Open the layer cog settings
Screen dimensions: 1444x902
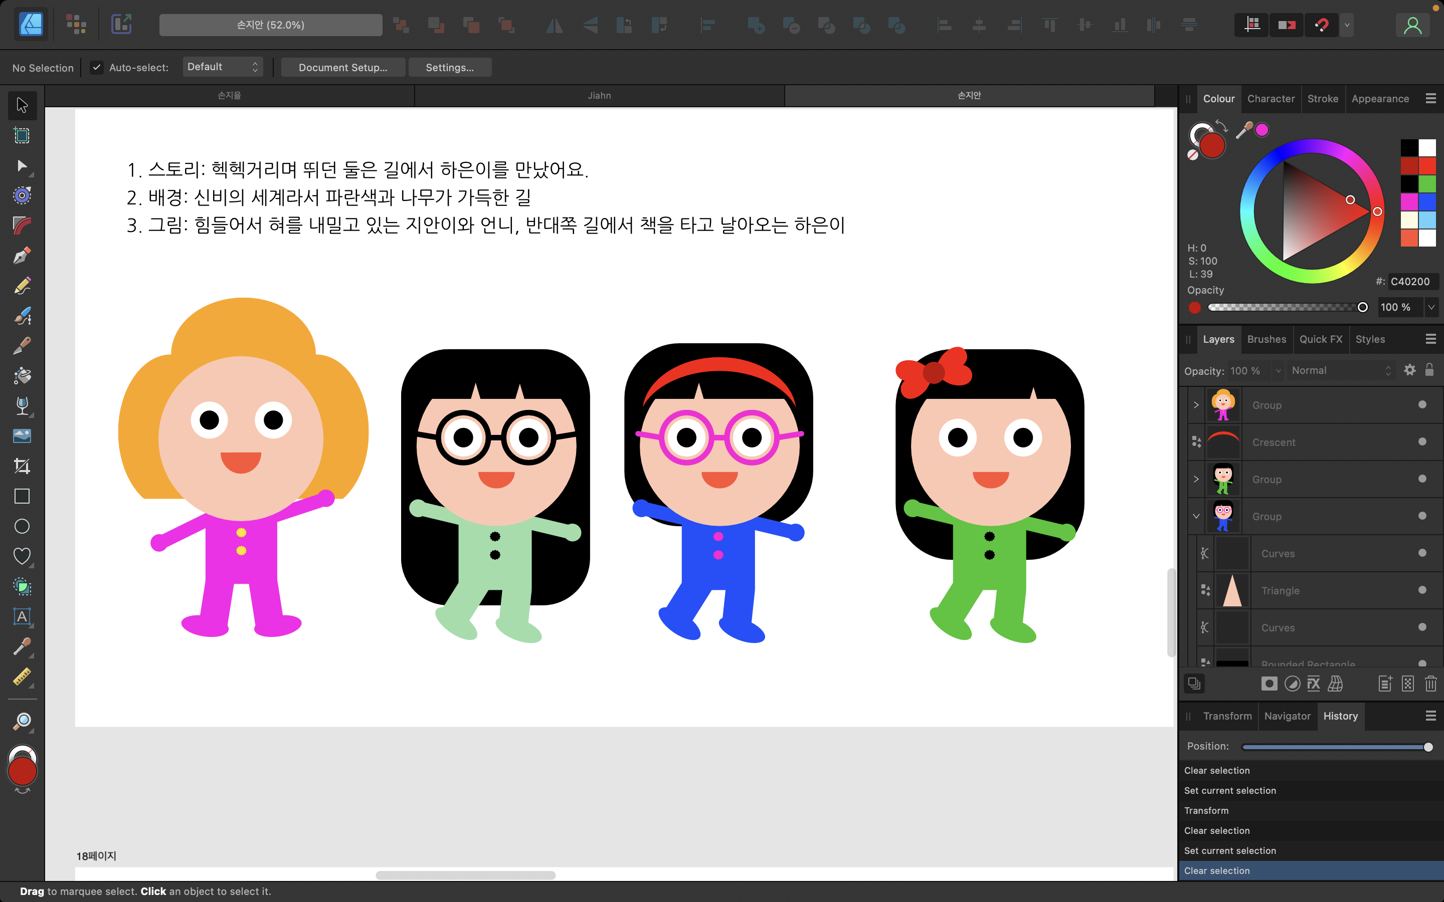click(x=1410, y=370)
